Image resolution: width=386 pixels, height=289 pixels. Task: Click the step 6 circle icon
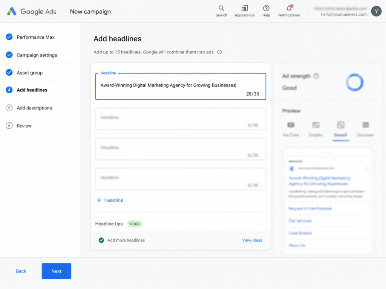click(9, 126)
